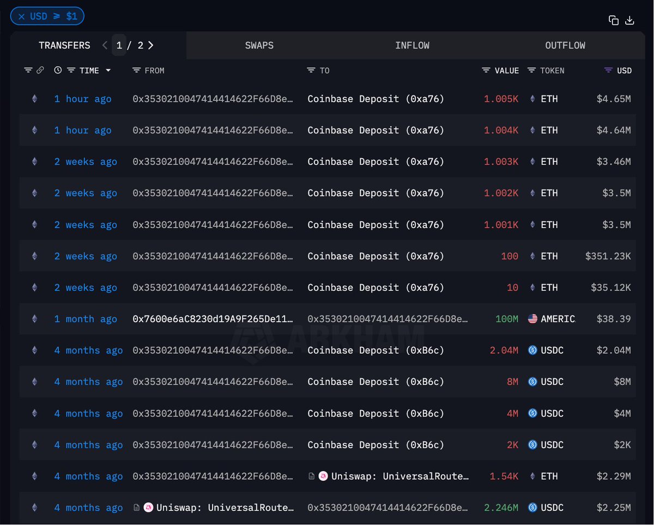Image resolution: width=654 pixels, height=525 pixels.
Task: Open Coinbase Deposit (0xB6c) on 2.04M row
Action: (376, 351)
